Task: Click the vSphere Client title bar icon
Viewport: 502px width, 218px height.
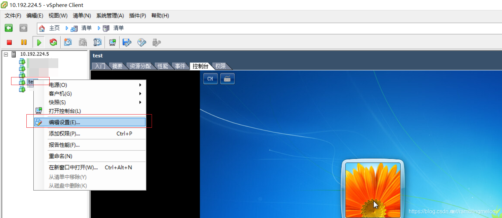Action: (4, 5)
